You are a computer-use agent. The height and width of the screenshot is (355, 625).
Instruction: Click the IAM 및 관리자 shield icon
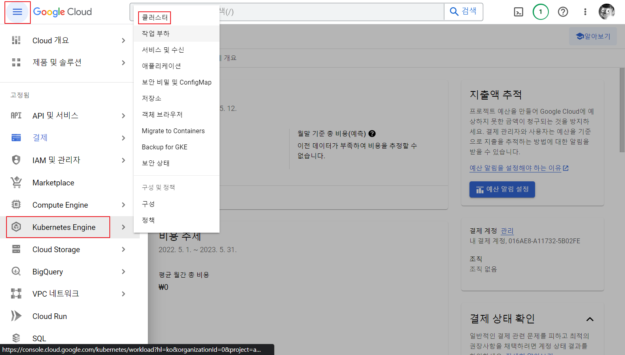(16, 160)
